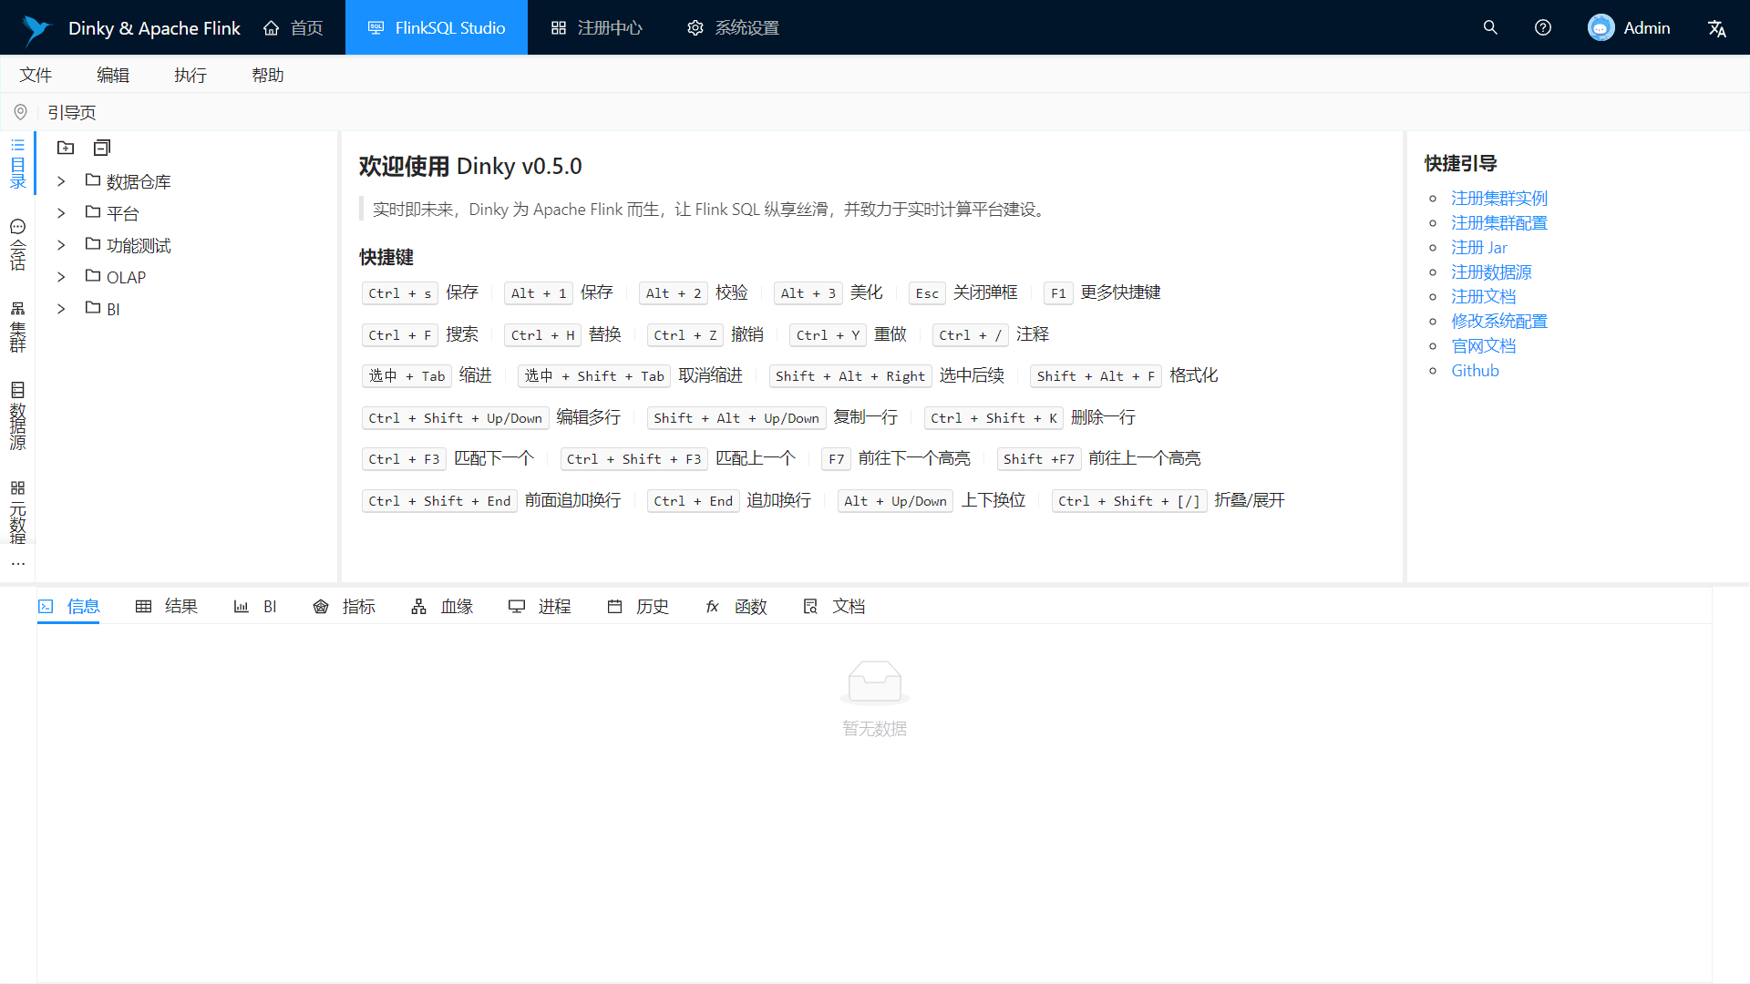Expand the 数据仓库 folder
This screenshot has height=984, width=1750.
pos(61,181)
